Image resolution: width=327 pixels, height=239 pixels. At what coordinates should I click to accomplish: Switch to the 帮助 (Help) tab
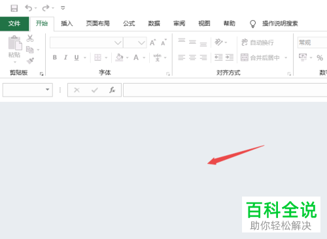230,24
